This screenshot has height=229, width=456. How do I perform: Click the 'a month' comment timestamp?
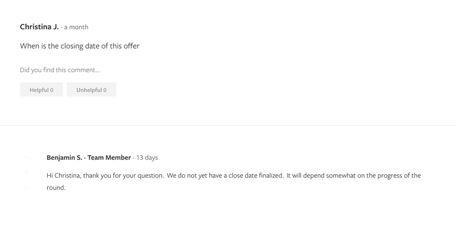(76, 27)
